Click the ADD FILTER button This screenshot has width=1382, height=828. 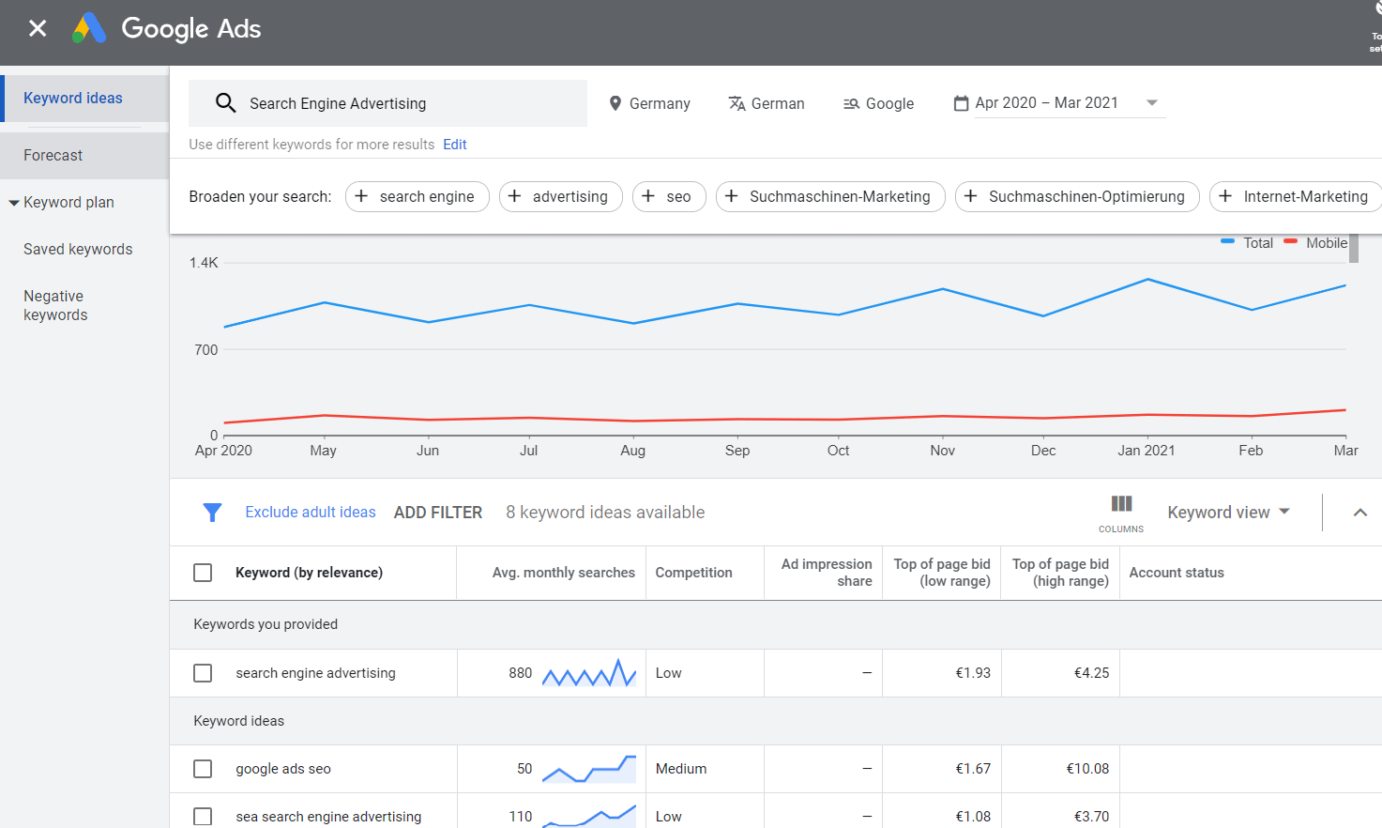(438, 513)
